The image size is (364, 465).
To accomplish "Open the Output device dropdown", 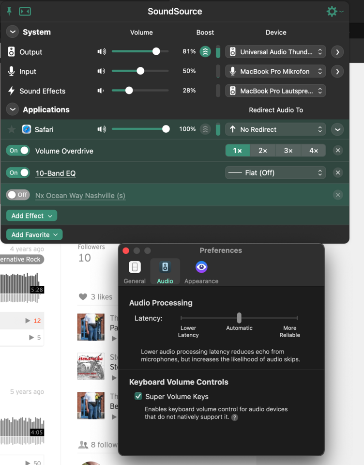I will pos(275,52).
